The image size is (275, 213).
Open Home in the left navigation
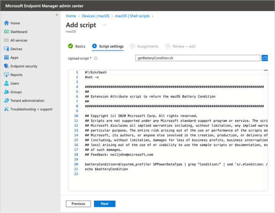click(x=15, y=23)
